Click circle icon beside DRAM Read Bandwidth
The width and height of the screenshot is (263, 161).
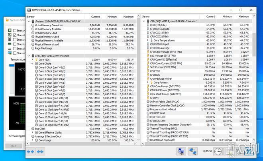pos(148,140)
